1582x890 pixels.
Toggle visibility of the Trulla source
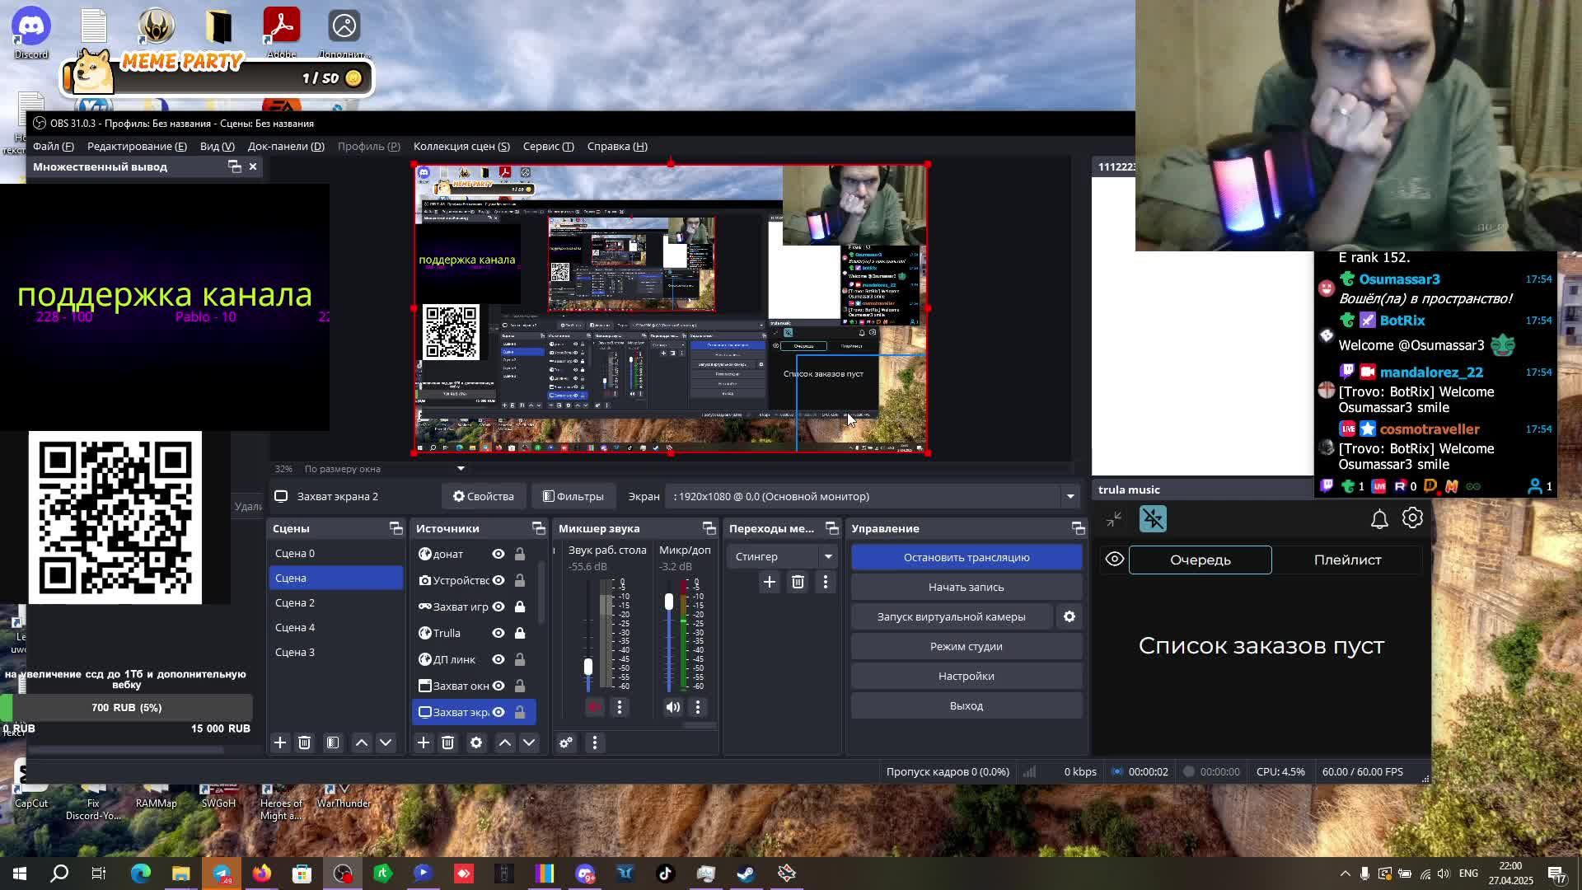coord(498,634)
